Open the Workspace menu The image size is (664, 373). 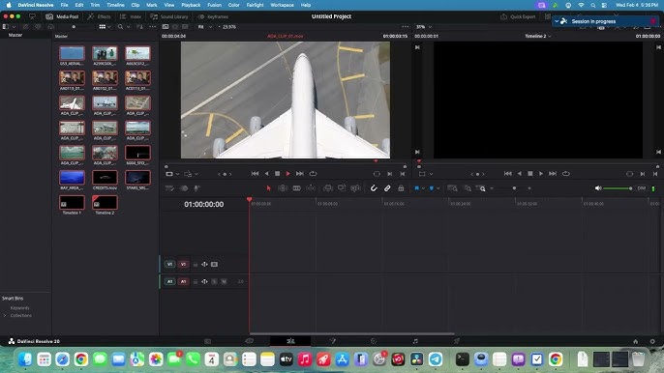[x=282, y=5]
